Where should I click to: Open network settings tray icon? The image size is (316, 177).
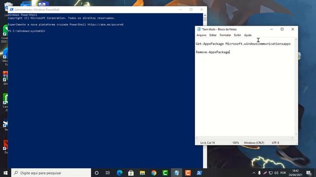click(x=271, y=173)
